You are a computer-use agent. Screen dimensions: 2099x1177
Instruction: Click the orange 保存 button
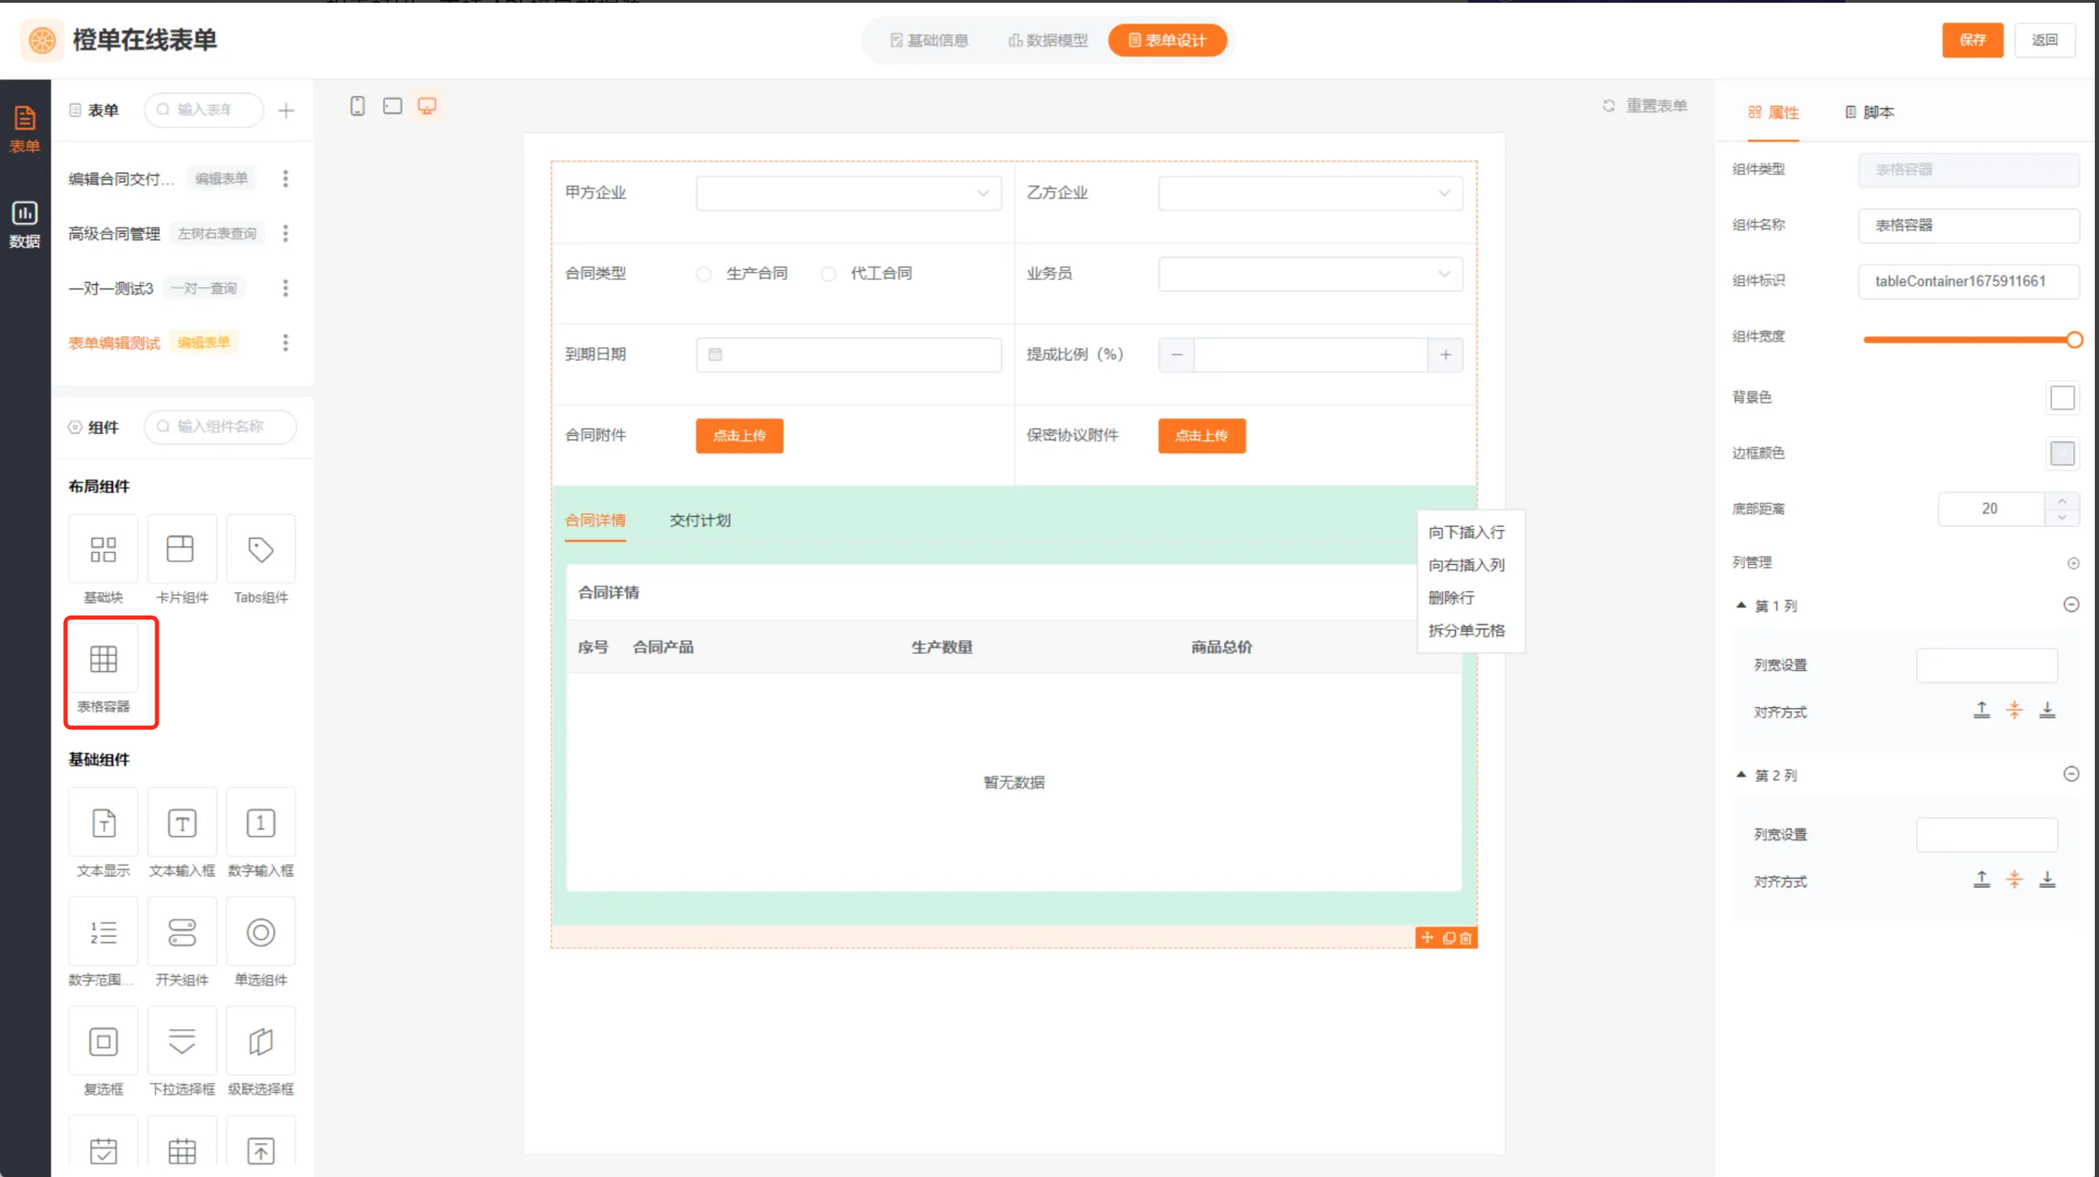tap(1972, 40)
